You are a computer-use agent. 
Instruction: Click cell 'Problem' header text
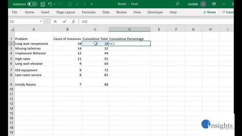coord(21,39)
